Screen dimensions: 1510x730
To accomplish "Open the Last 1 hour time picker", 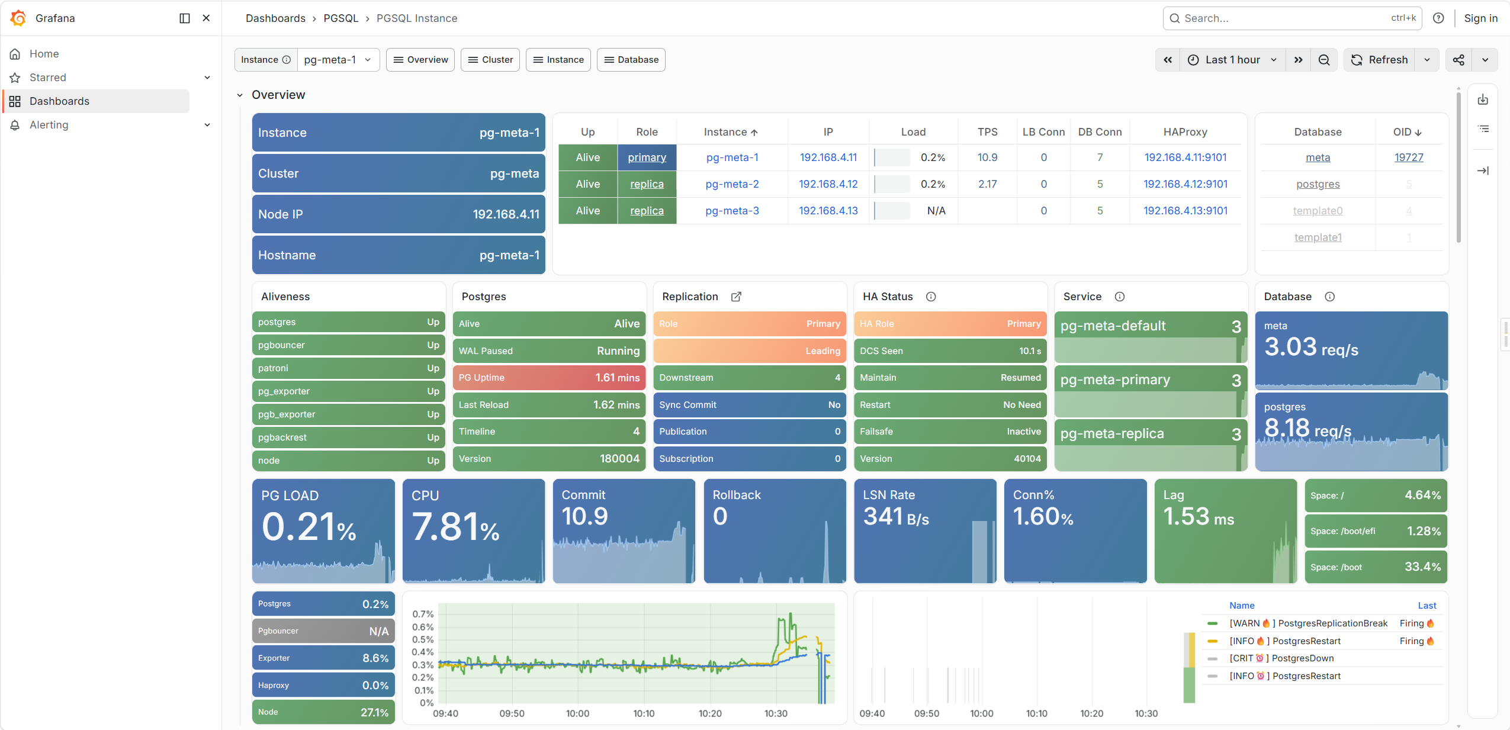I will (x=1233, y=60).
